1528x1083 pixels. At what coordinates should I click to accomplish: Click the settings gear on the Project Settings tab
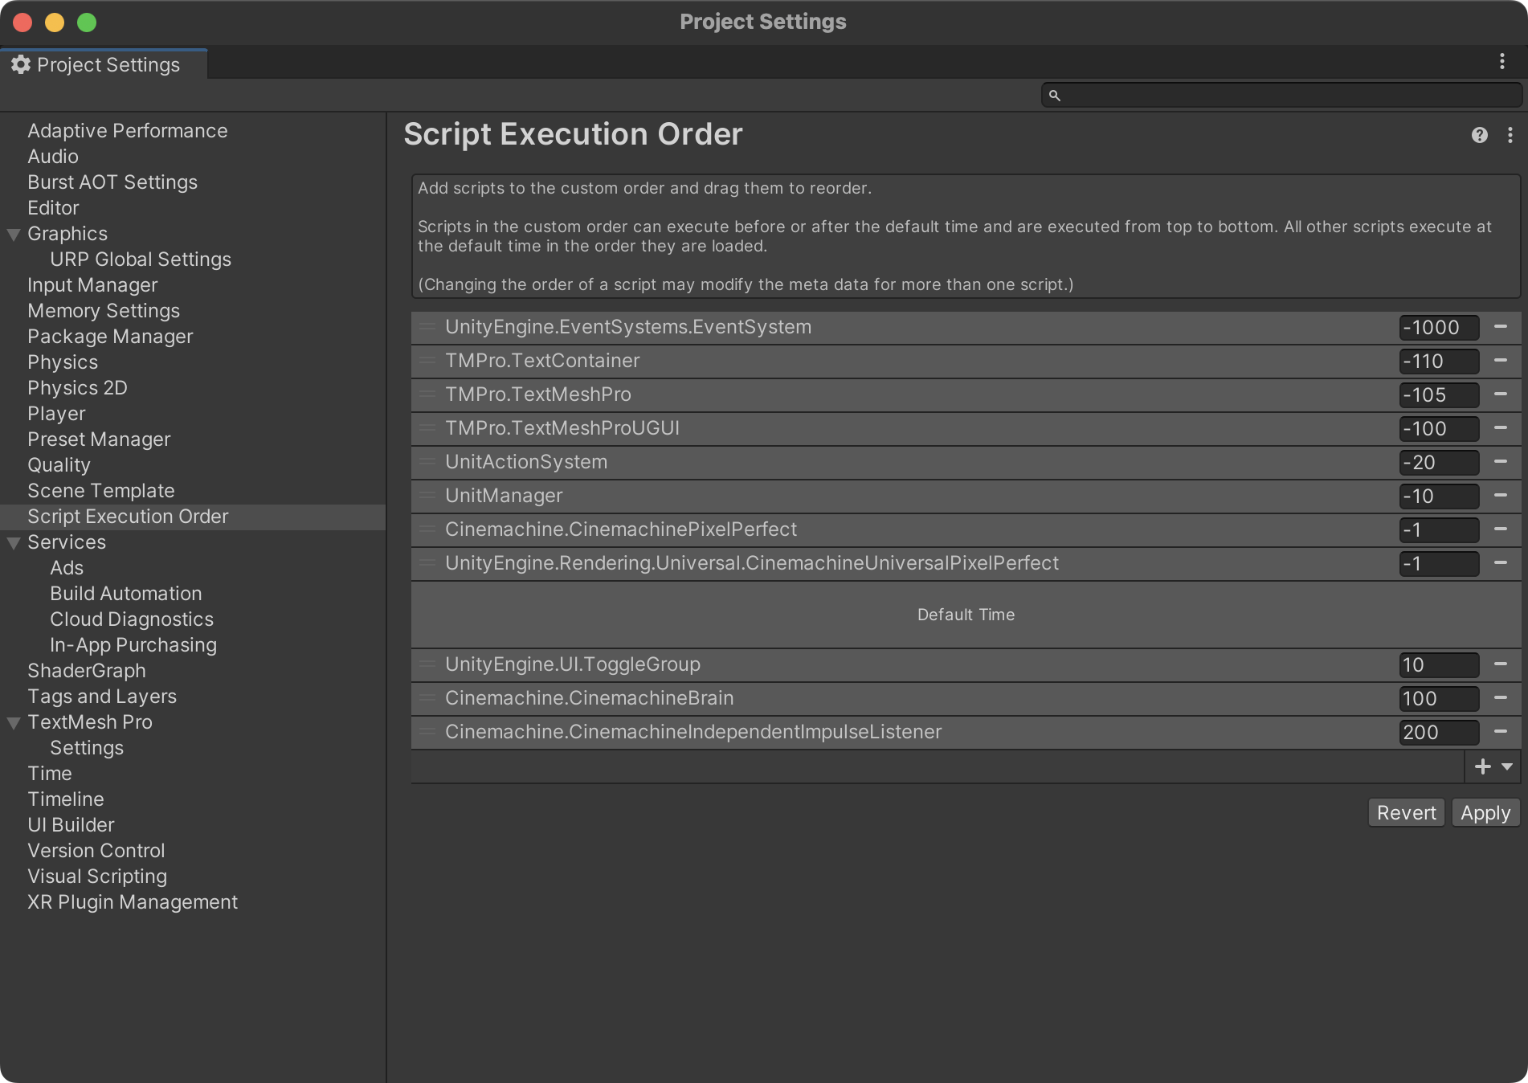point(20,64)
